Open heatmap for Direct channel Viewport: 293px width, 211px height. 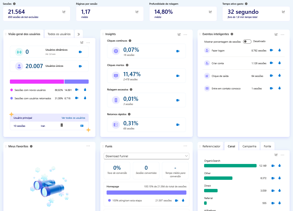(279, 190)
